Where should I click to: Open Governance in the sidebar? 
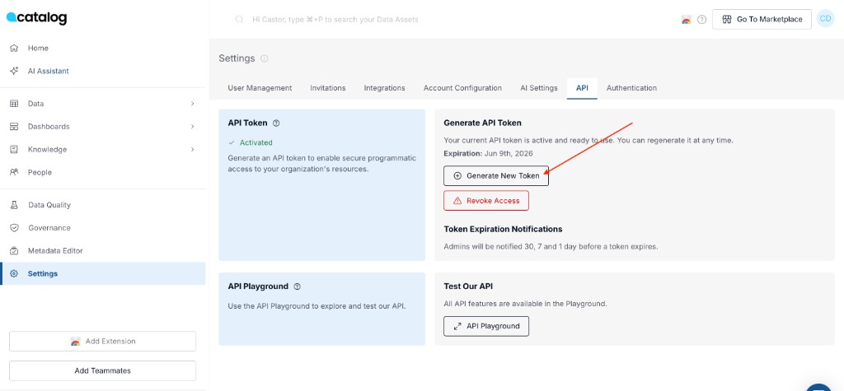coord(102,228)
